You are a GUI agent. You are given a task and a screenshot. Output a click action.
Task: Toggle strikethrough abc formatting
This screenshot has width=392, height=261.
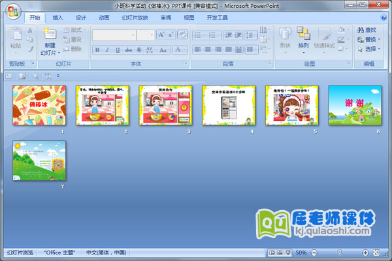click(x=128, y=50)
